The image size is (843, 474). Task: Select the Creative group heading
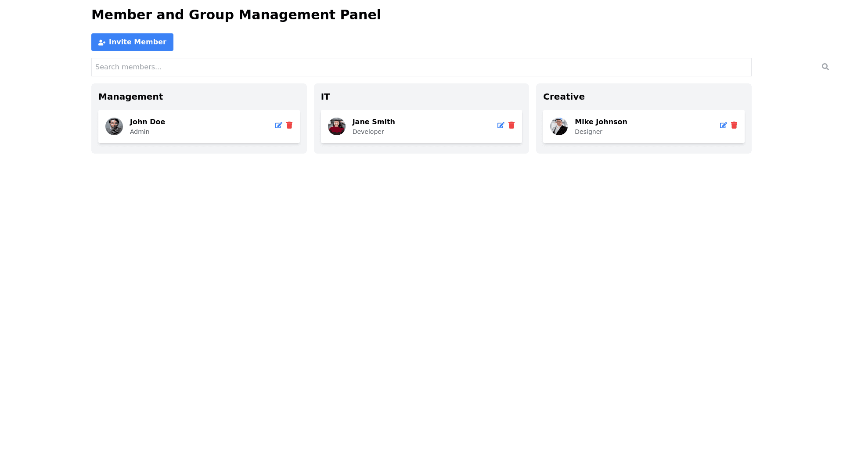564,97
